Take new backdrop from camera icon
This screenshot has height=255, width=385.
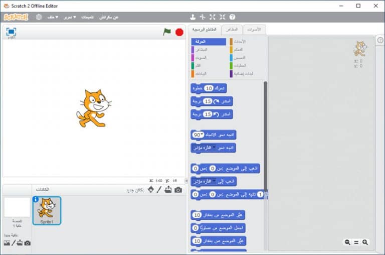[x=28, y=243]
